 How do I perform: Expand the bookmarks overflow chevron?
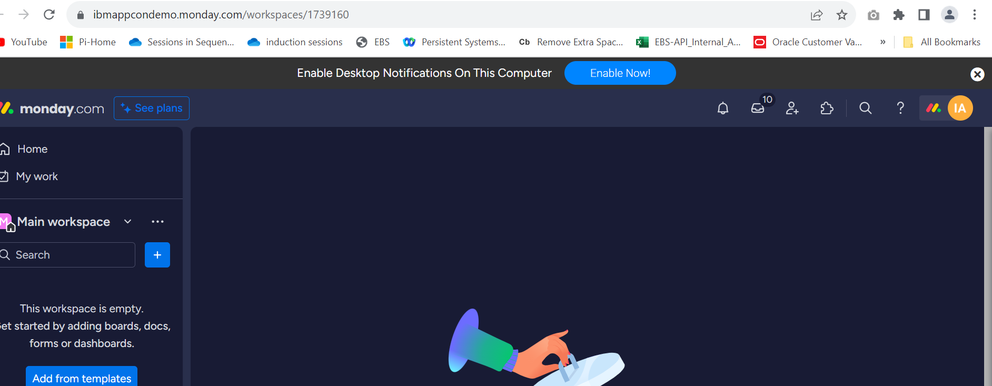[883, 42]
